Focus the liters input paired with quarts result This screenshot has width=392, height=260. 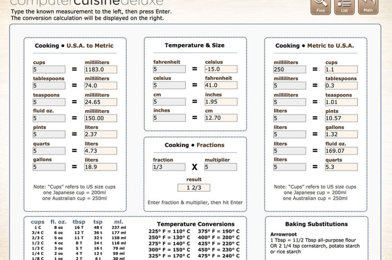coord(290,167)
